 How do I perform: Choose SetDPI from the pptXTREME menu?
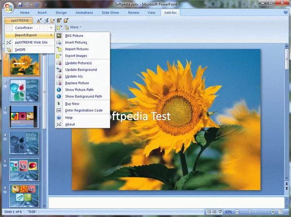click(30, 49)
